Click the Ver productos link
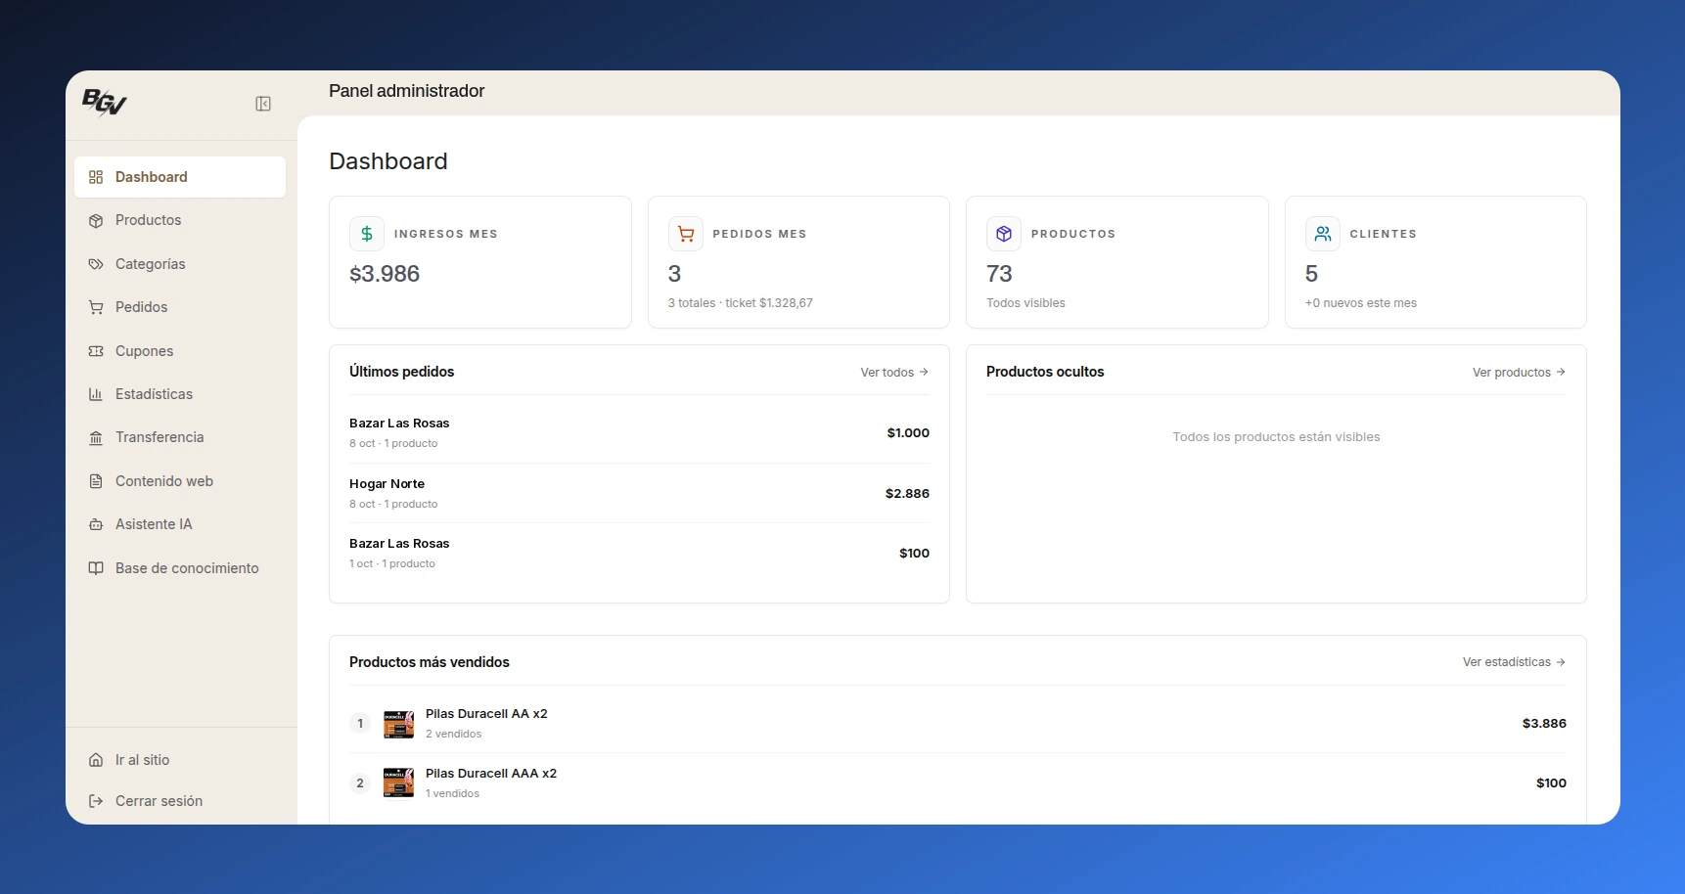The image size is (1685, 894). [x=1519, y=373]
